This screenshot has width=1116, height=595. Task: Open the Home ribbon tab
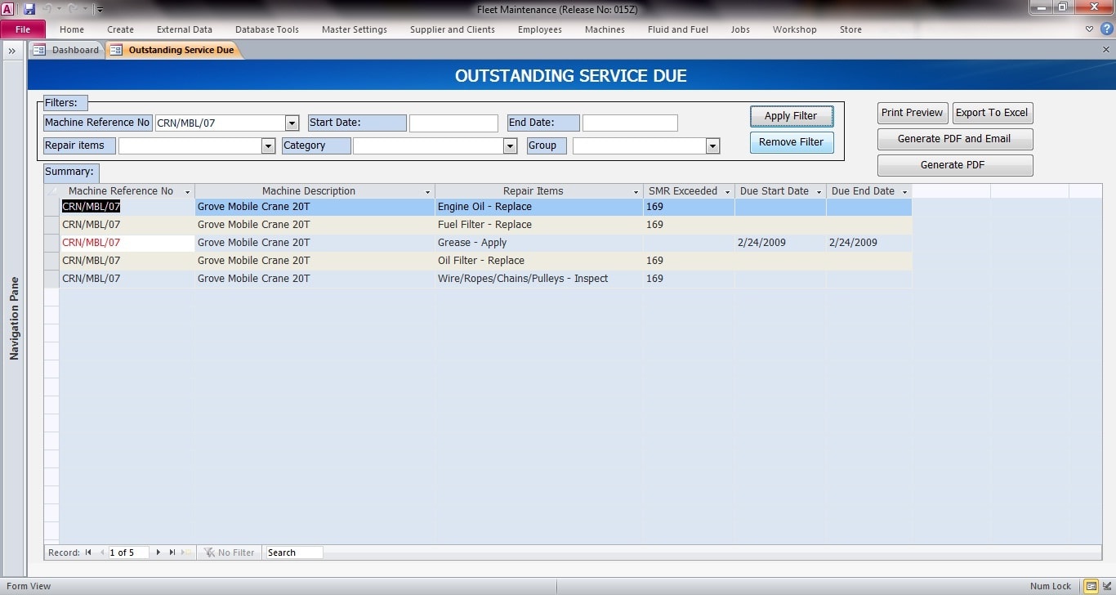[72, 29]
